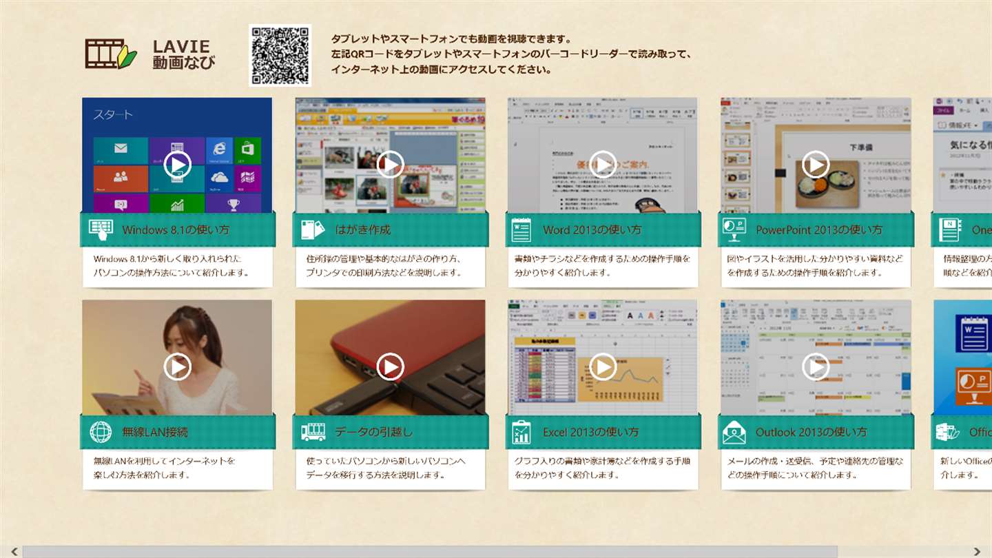
Task: Play the Excel 2013 tutorial video
Action: coord(603,366)
